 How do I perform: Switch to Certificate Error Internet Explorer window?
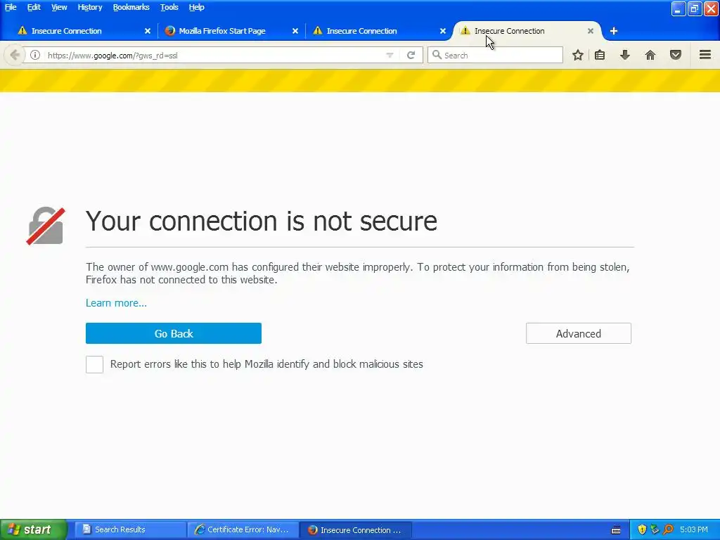coord(243,529)
